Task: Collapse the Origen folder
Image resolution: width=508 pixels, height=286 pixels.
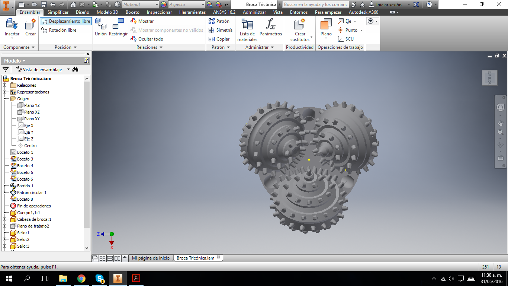Action: click(x=5, y=99)
